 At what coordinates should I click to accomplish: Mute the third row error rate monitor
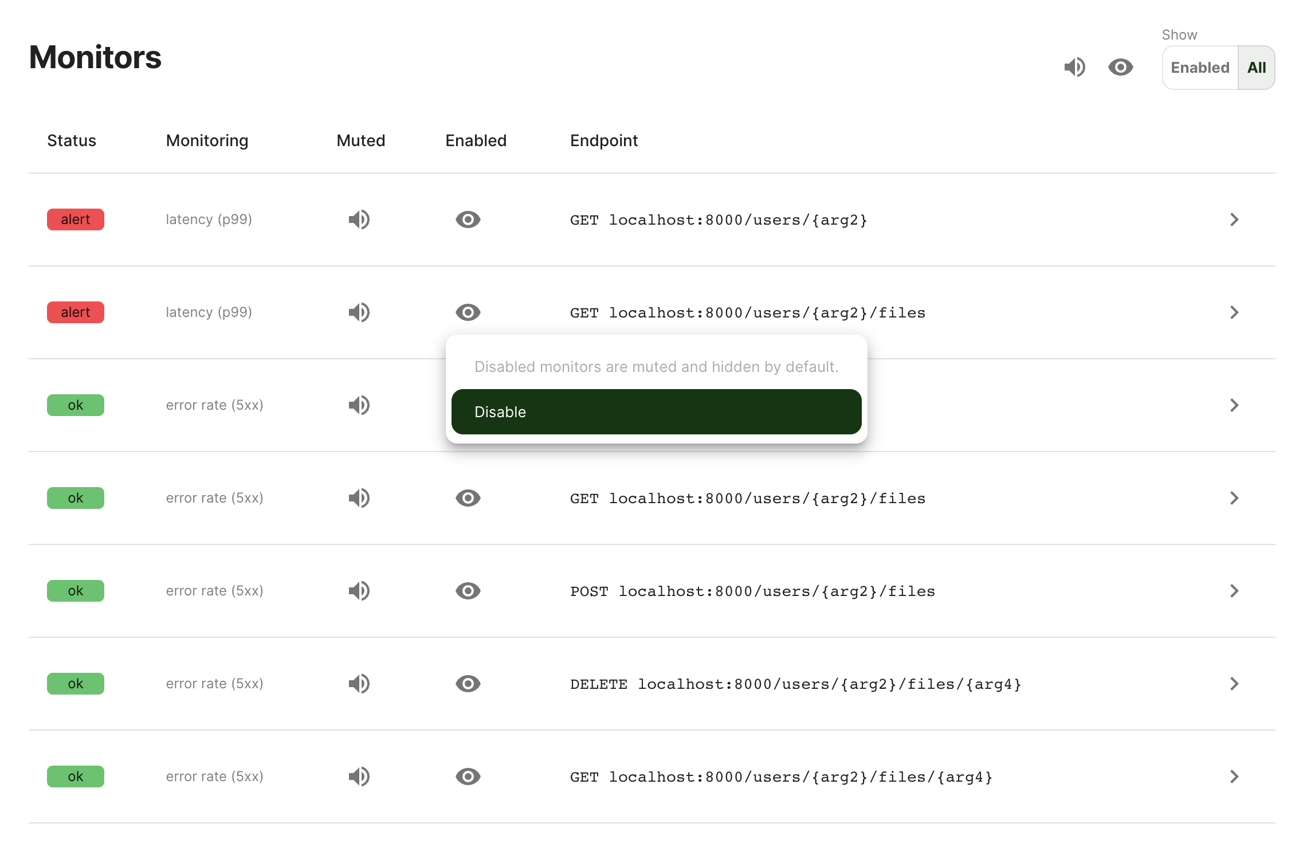(359, 405)
